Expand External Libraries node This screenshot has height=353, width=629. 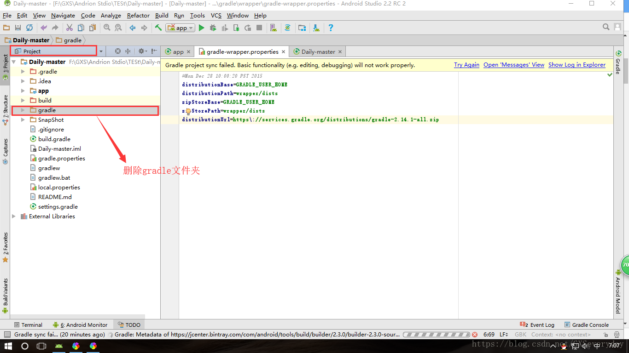point(14,216)
